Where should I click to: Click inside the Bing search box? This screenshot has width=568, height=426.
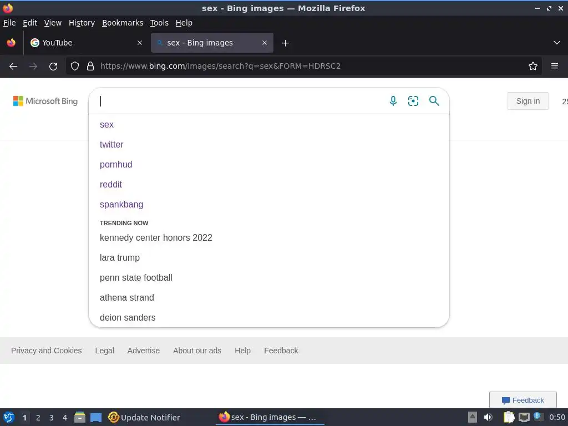[239, 101]
